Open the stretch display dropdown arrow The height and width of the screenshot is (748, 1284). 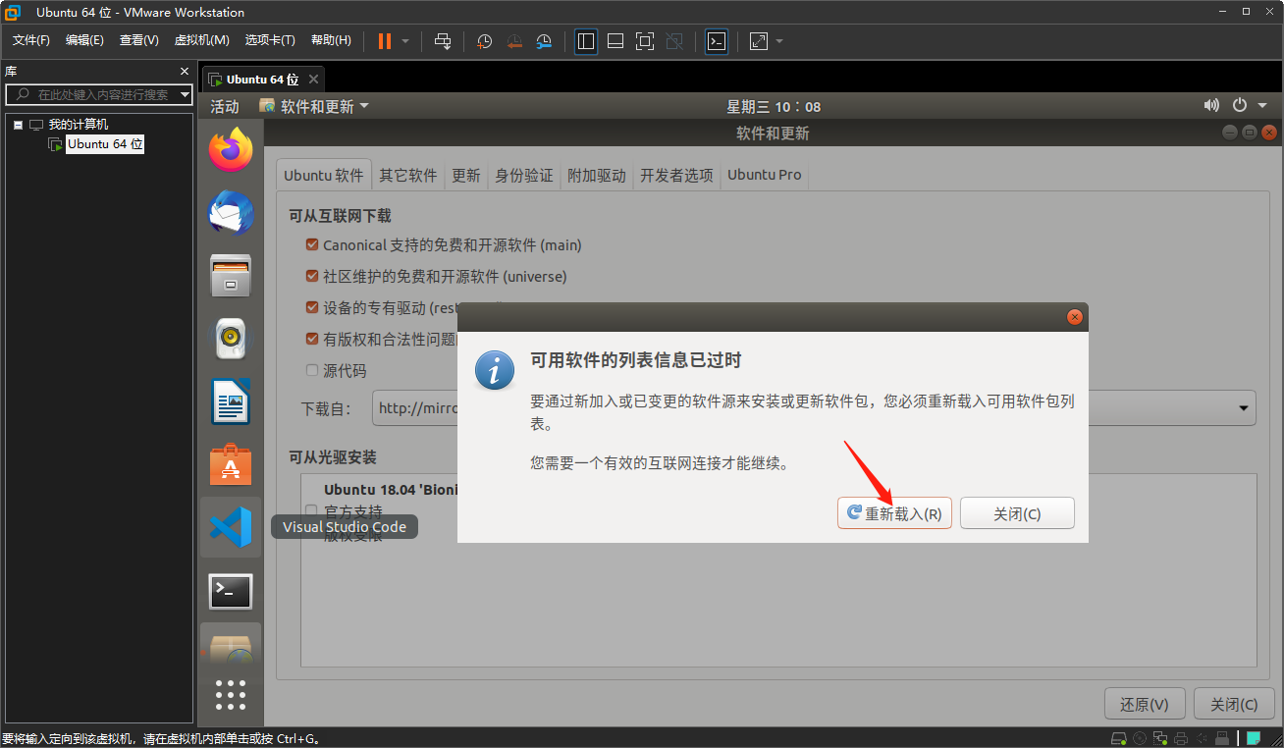tap(779, 41)
